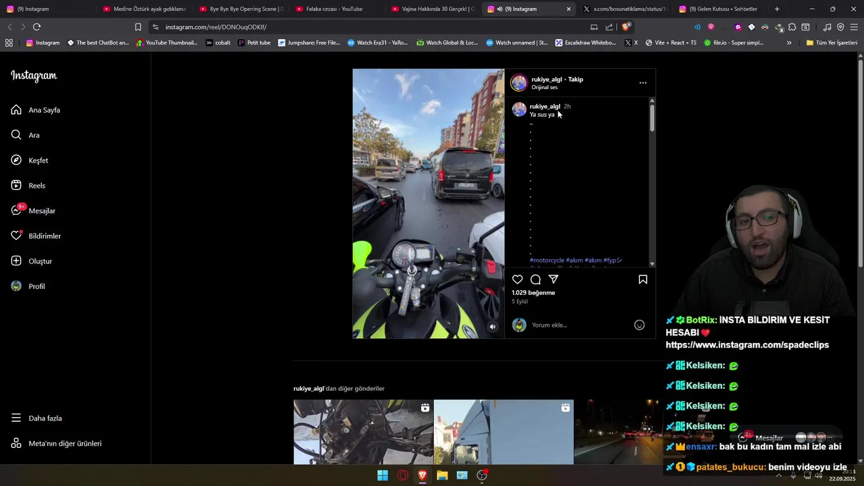
Task: Open the #motorcycle hashtag
Action: tap(547, 260)
